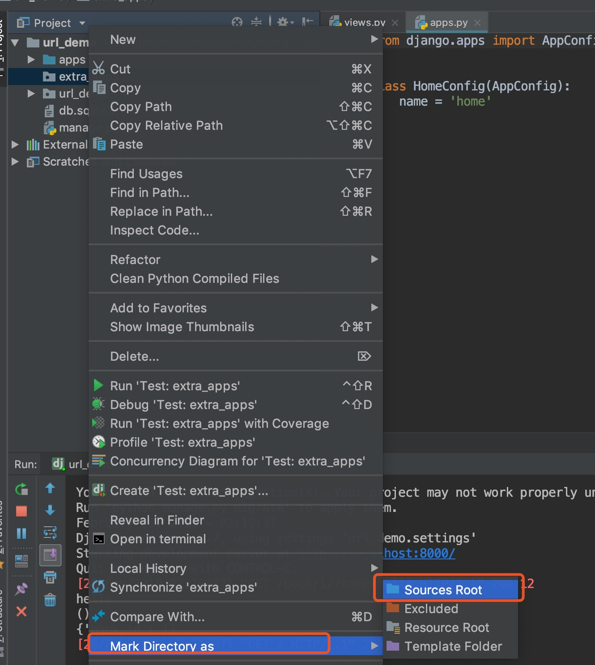The height and width of the screenshot is (665, 595).
Task: Choose Compare With...
Action: click(236, 617)
